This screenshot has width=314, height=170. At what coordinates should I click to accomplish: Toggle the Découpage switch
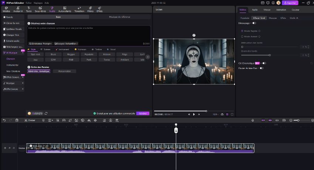(254, 23)
